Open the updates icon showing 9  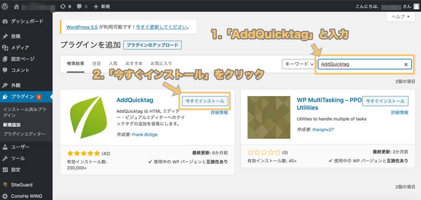[66, 7]
